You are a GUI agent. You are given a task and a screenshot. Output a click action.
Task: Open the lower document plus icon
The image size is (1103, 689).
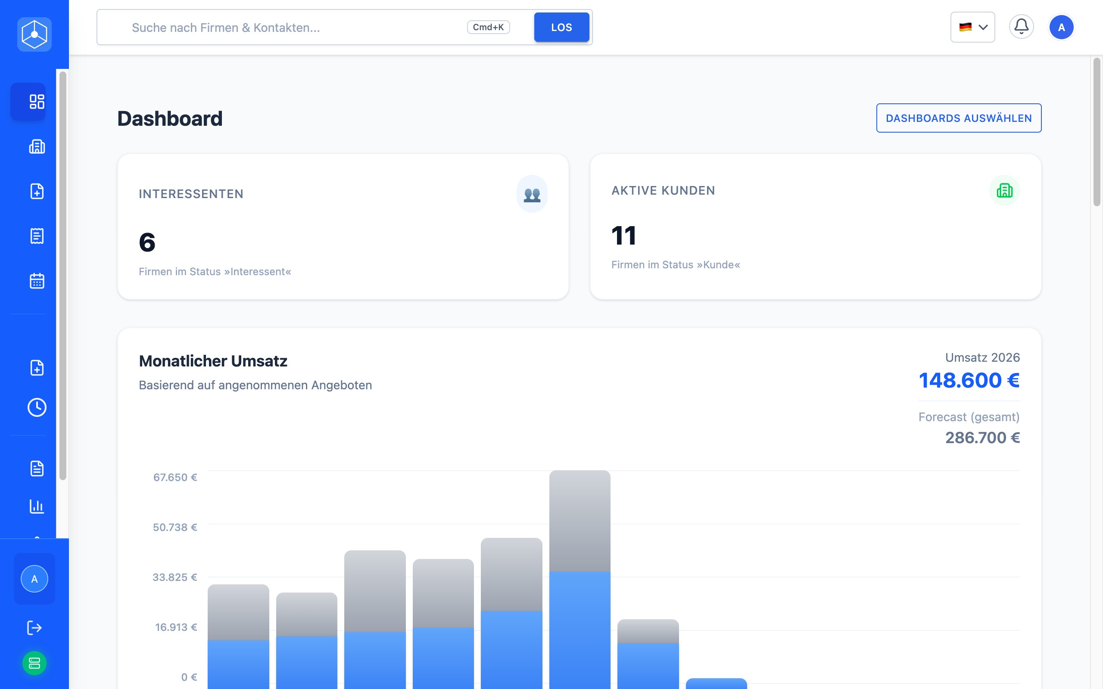(x=37, y=368)
